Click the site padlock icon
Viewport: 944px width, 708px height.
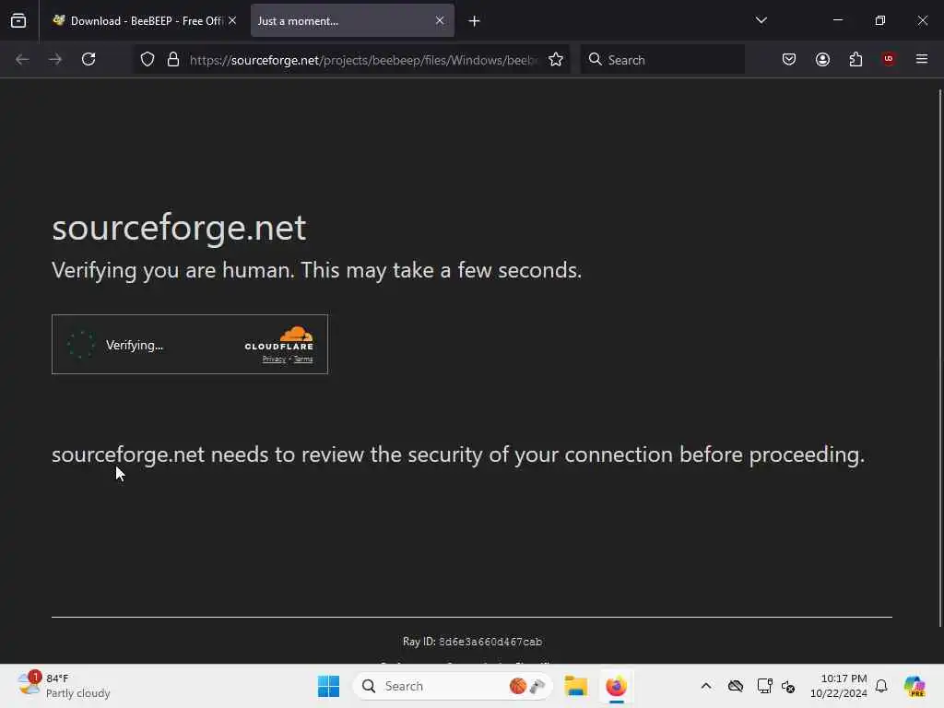pos(172,59)
